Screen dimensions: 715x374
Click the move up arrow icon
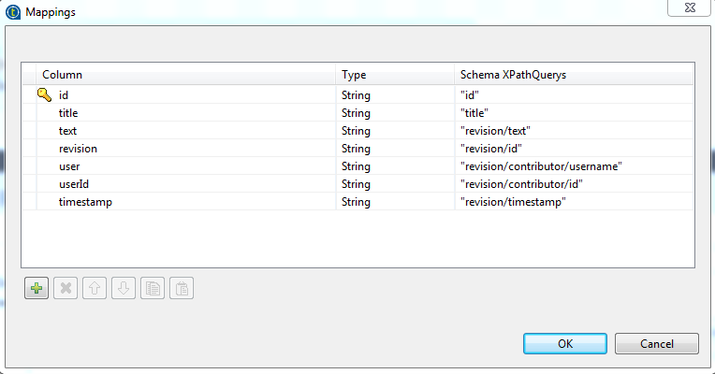[95, 288]
